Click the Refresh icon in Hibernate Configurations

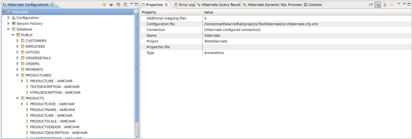tap(104, 5)
